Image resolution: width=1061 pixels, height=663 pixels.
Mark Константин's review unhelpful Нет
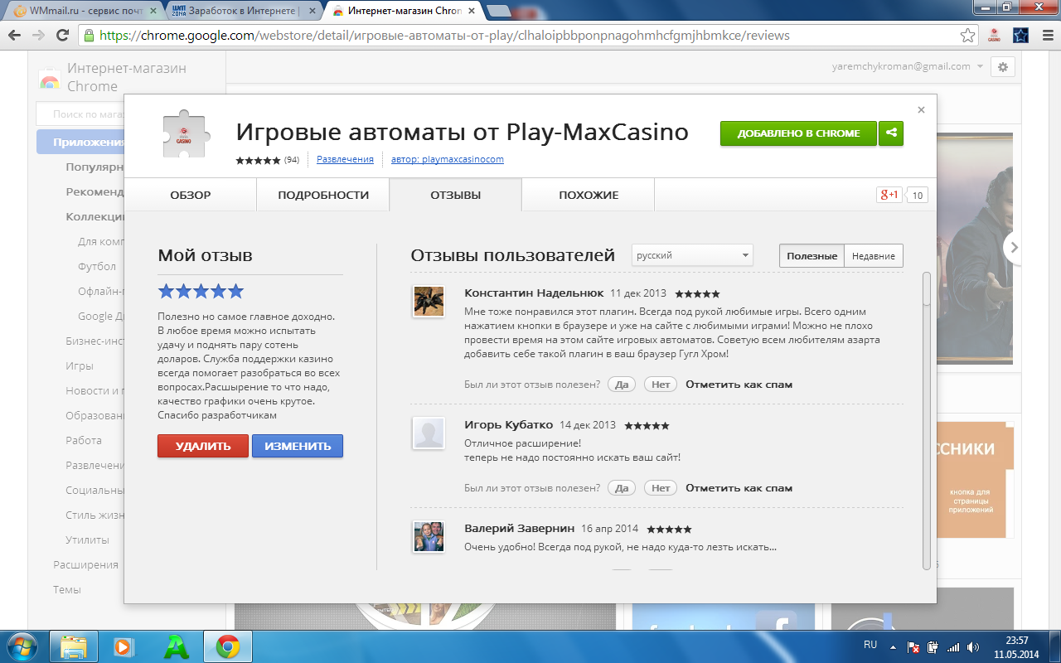(661, 385)
